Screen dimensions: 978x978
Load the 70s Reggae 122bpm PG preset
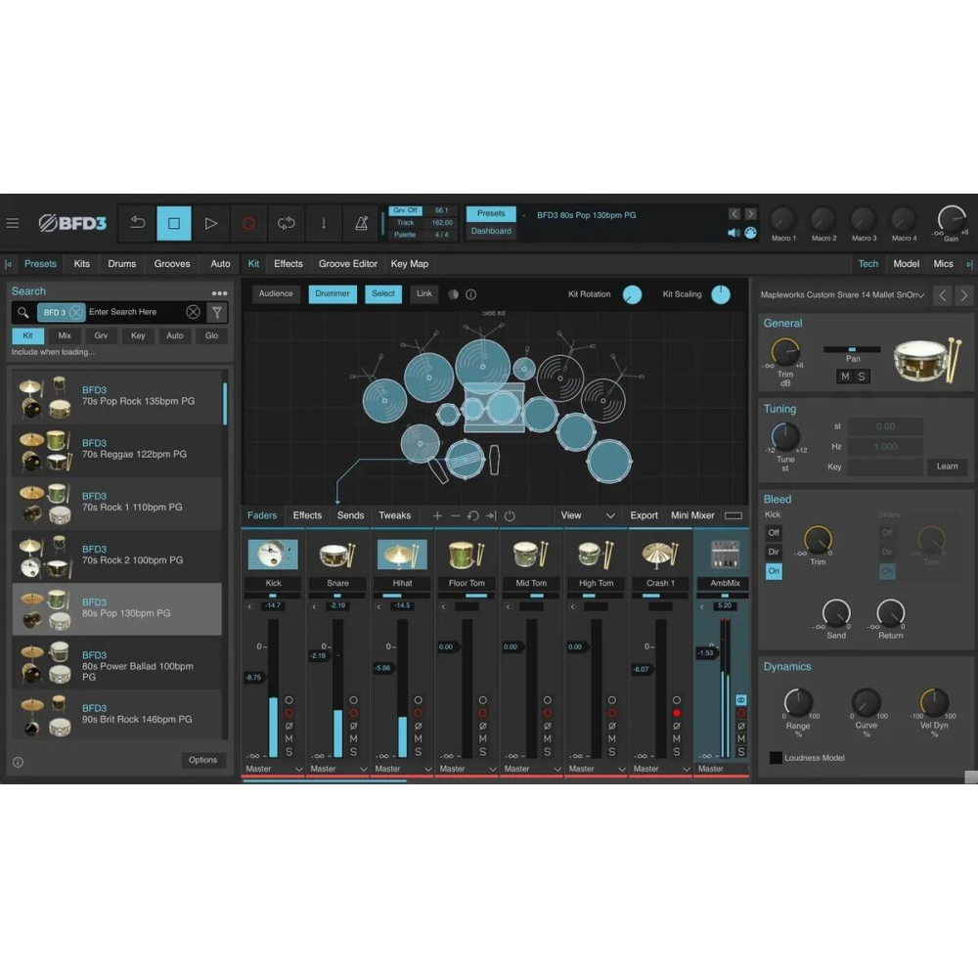click(x=117, y=451)
